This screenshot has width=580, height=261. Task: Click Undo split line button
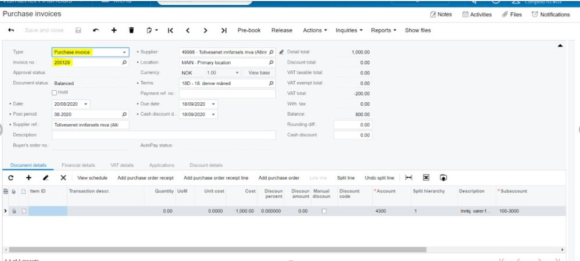pos(379,178)
